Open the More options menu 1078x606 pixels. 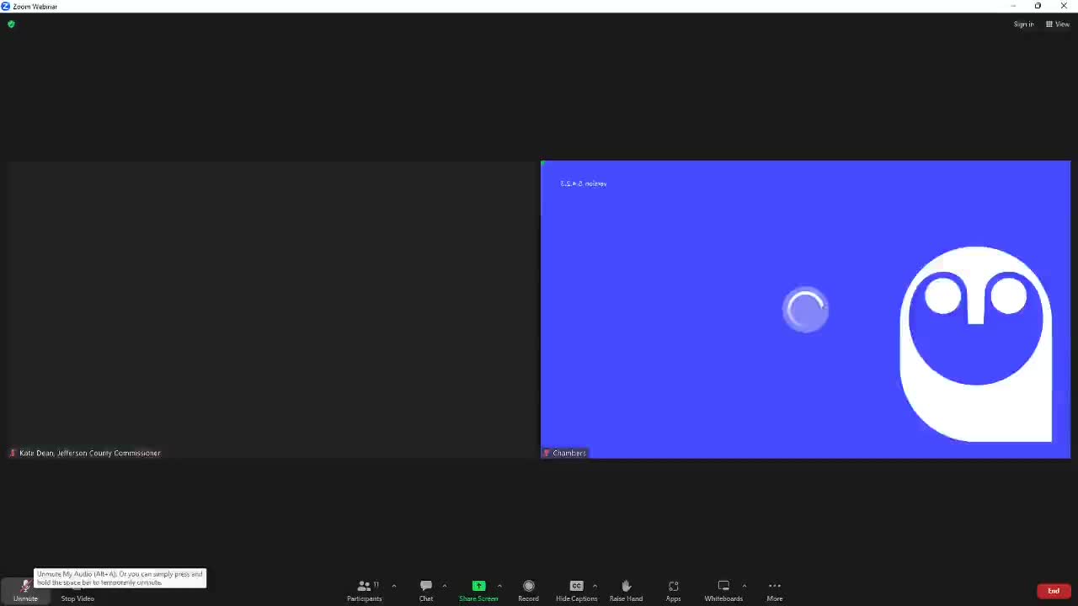(x=774, y=590)
